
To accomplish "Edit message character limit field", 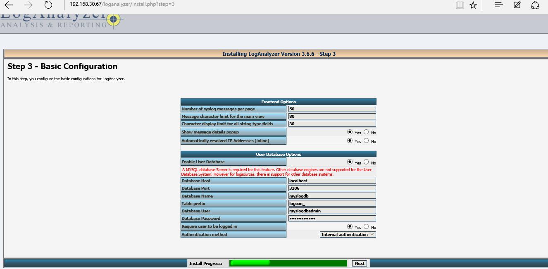I will click(x=332, y=117).
